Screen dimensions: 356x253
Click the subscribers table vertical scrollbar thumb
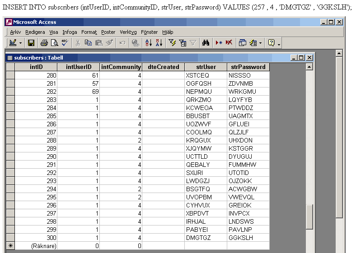[x=309, y=216]
